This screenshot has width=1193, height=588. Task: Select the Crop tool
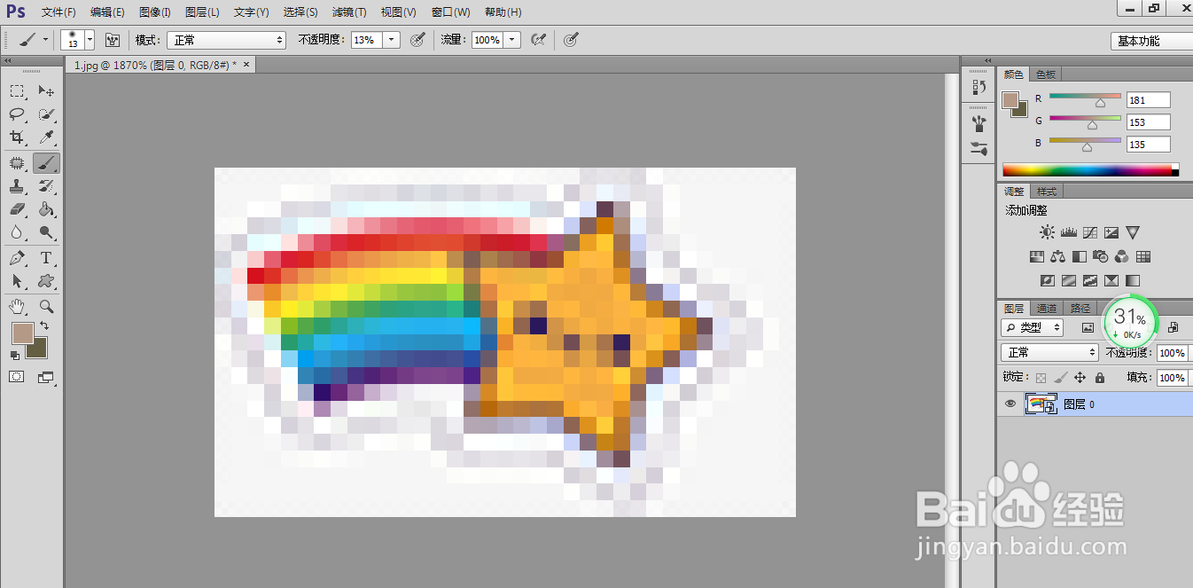17,137
